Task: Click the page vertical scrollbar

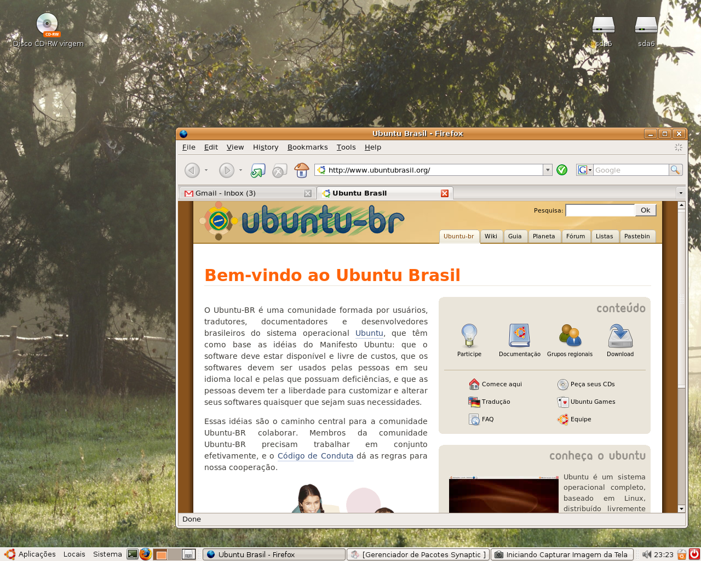Action: click(681, 357)
